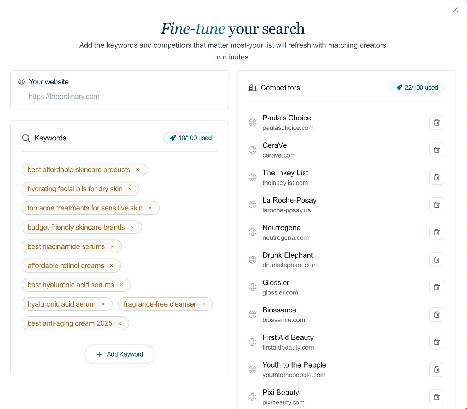Remove keyword best affordable skincare products
The width and height of the screenshot is (467, 409).
point(138,170)
